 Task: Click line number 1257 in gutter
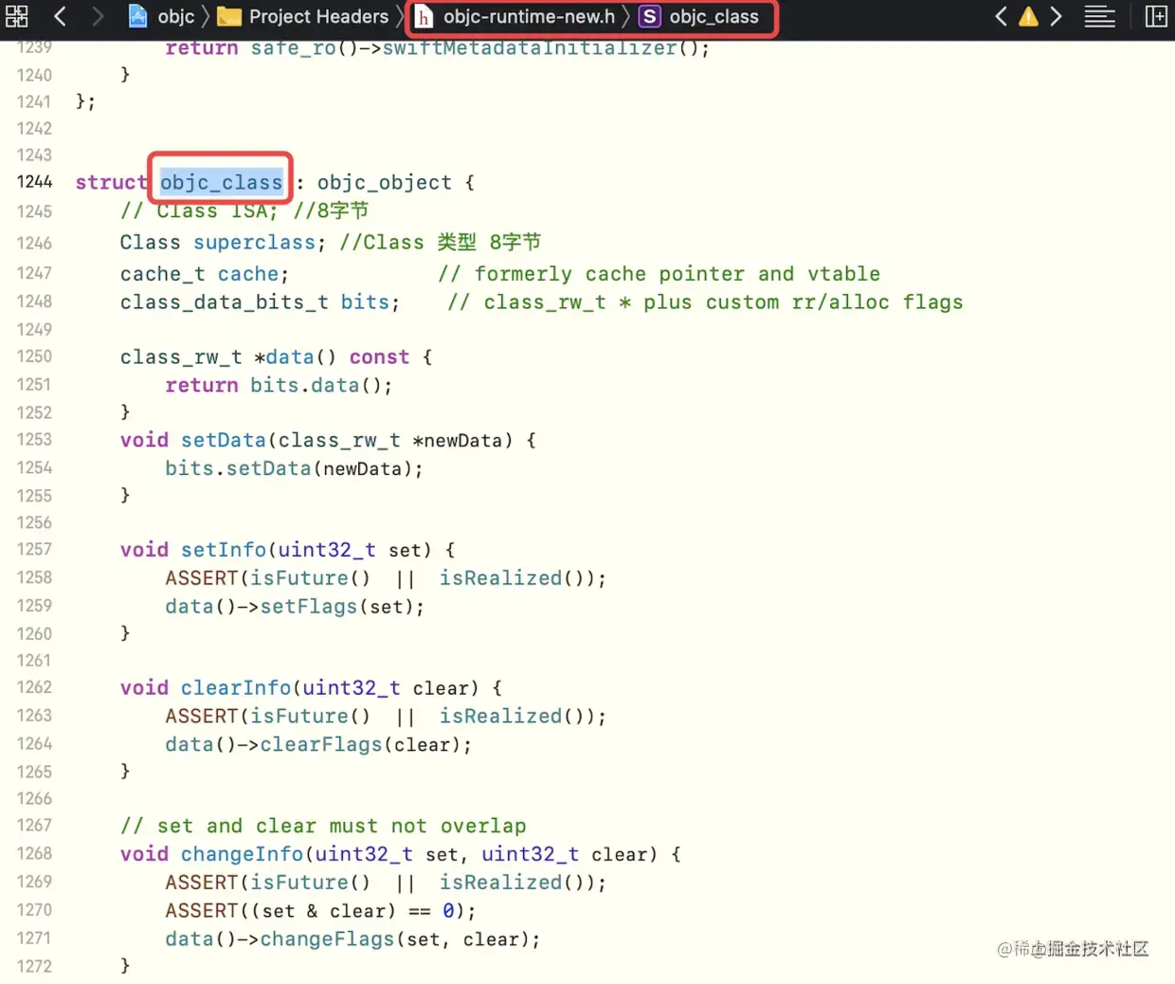[34, 549]
